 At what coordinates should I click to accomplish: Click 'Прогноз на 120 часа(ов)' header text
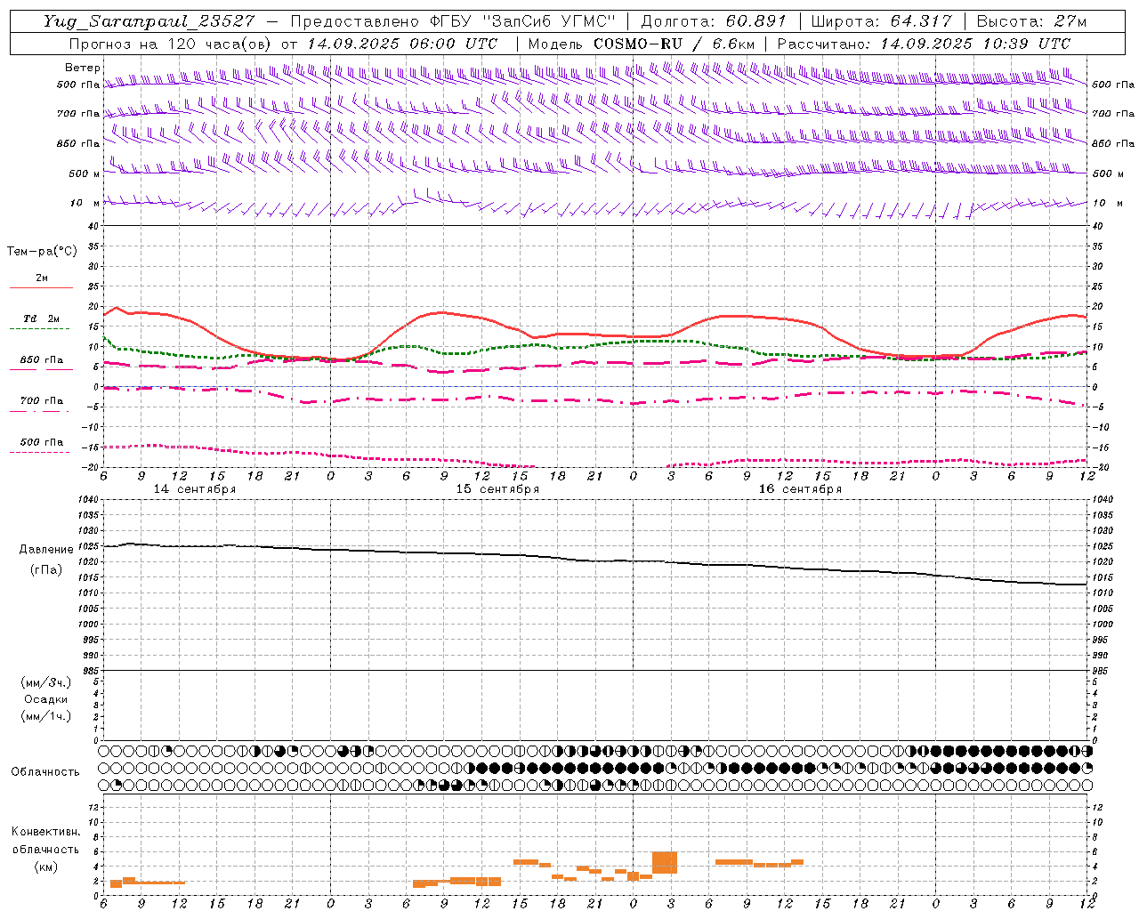171,44
